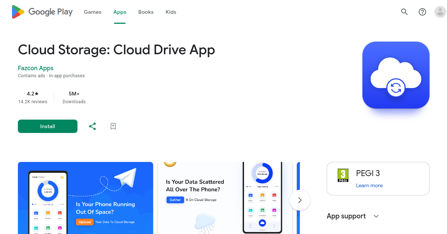Click the PEGI 3 rating badge
Image resolution: width=447 pixels, height=234 pixels.
click(343, 175)
